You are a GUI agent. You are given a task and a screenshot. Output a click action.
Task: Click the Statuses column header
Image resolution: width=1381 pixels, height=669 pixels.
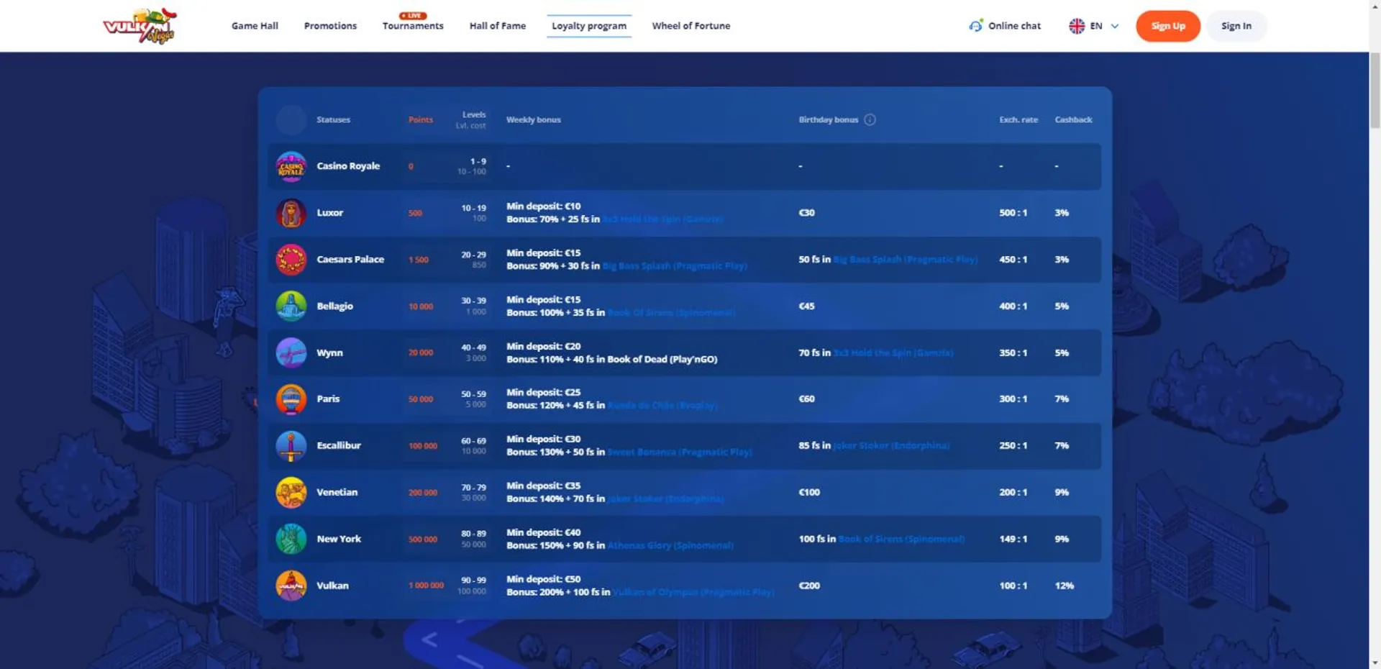[333, 119]
